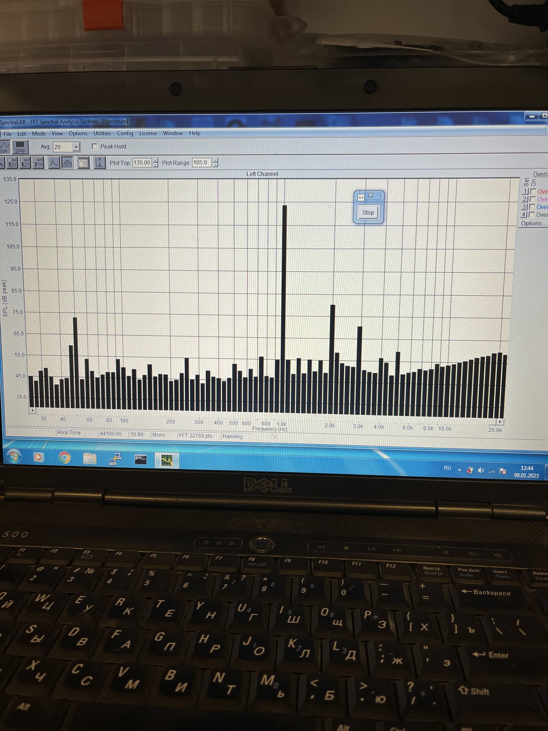Click the zoom IN 2X icon
Viewport: 548px width, 731px height.
coord(12,162)
